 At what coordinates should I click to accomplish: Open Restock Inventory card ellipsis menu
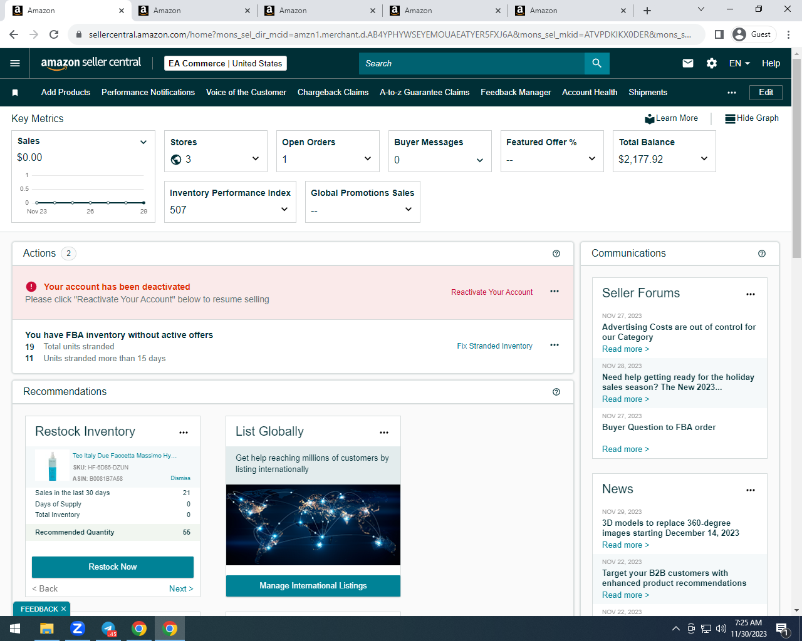click(x=184, y=433)
